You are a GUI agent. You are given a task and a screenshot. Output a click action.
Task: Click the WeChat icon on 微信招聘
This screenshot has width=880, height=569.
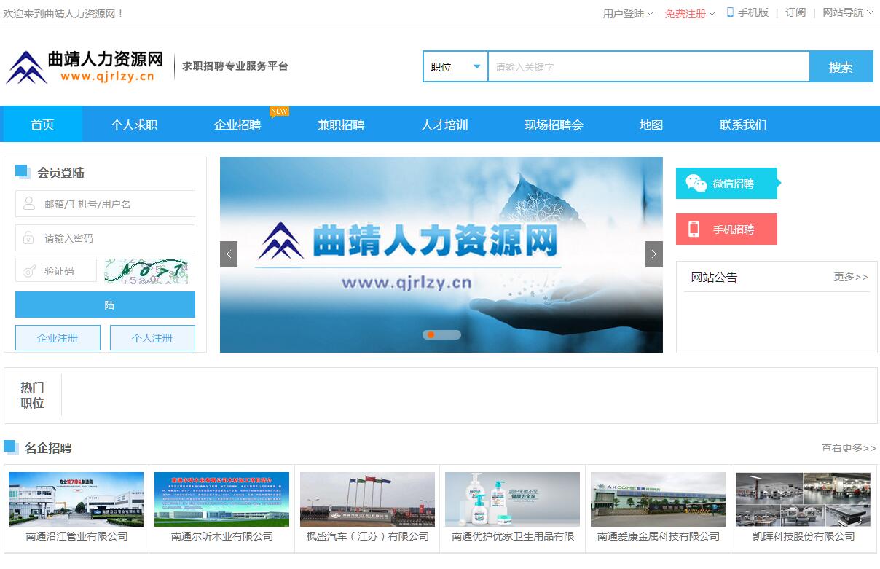pyautogui.click(x=696, y=184)
